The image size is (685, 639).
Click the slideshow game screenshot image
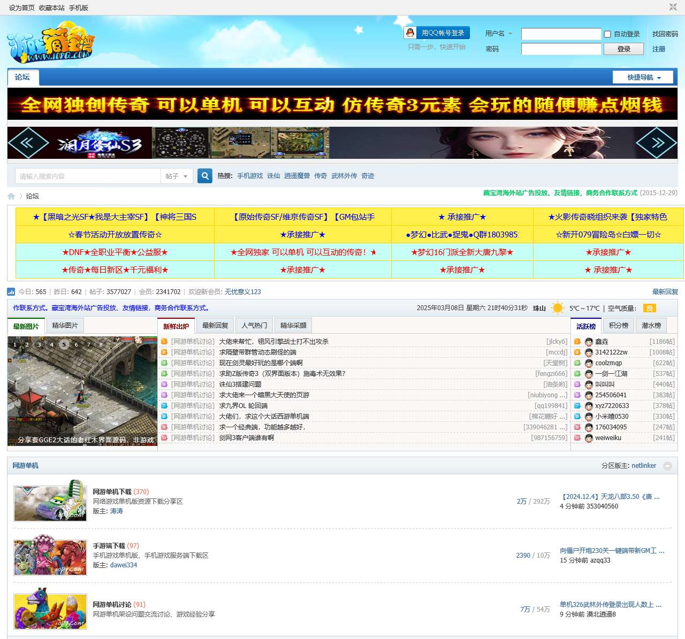[x=82, y=391]
